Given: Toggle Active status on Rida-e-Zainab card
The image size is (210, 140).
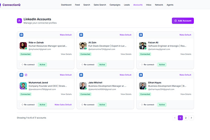Looking at the screenshot, I should 42,64.
